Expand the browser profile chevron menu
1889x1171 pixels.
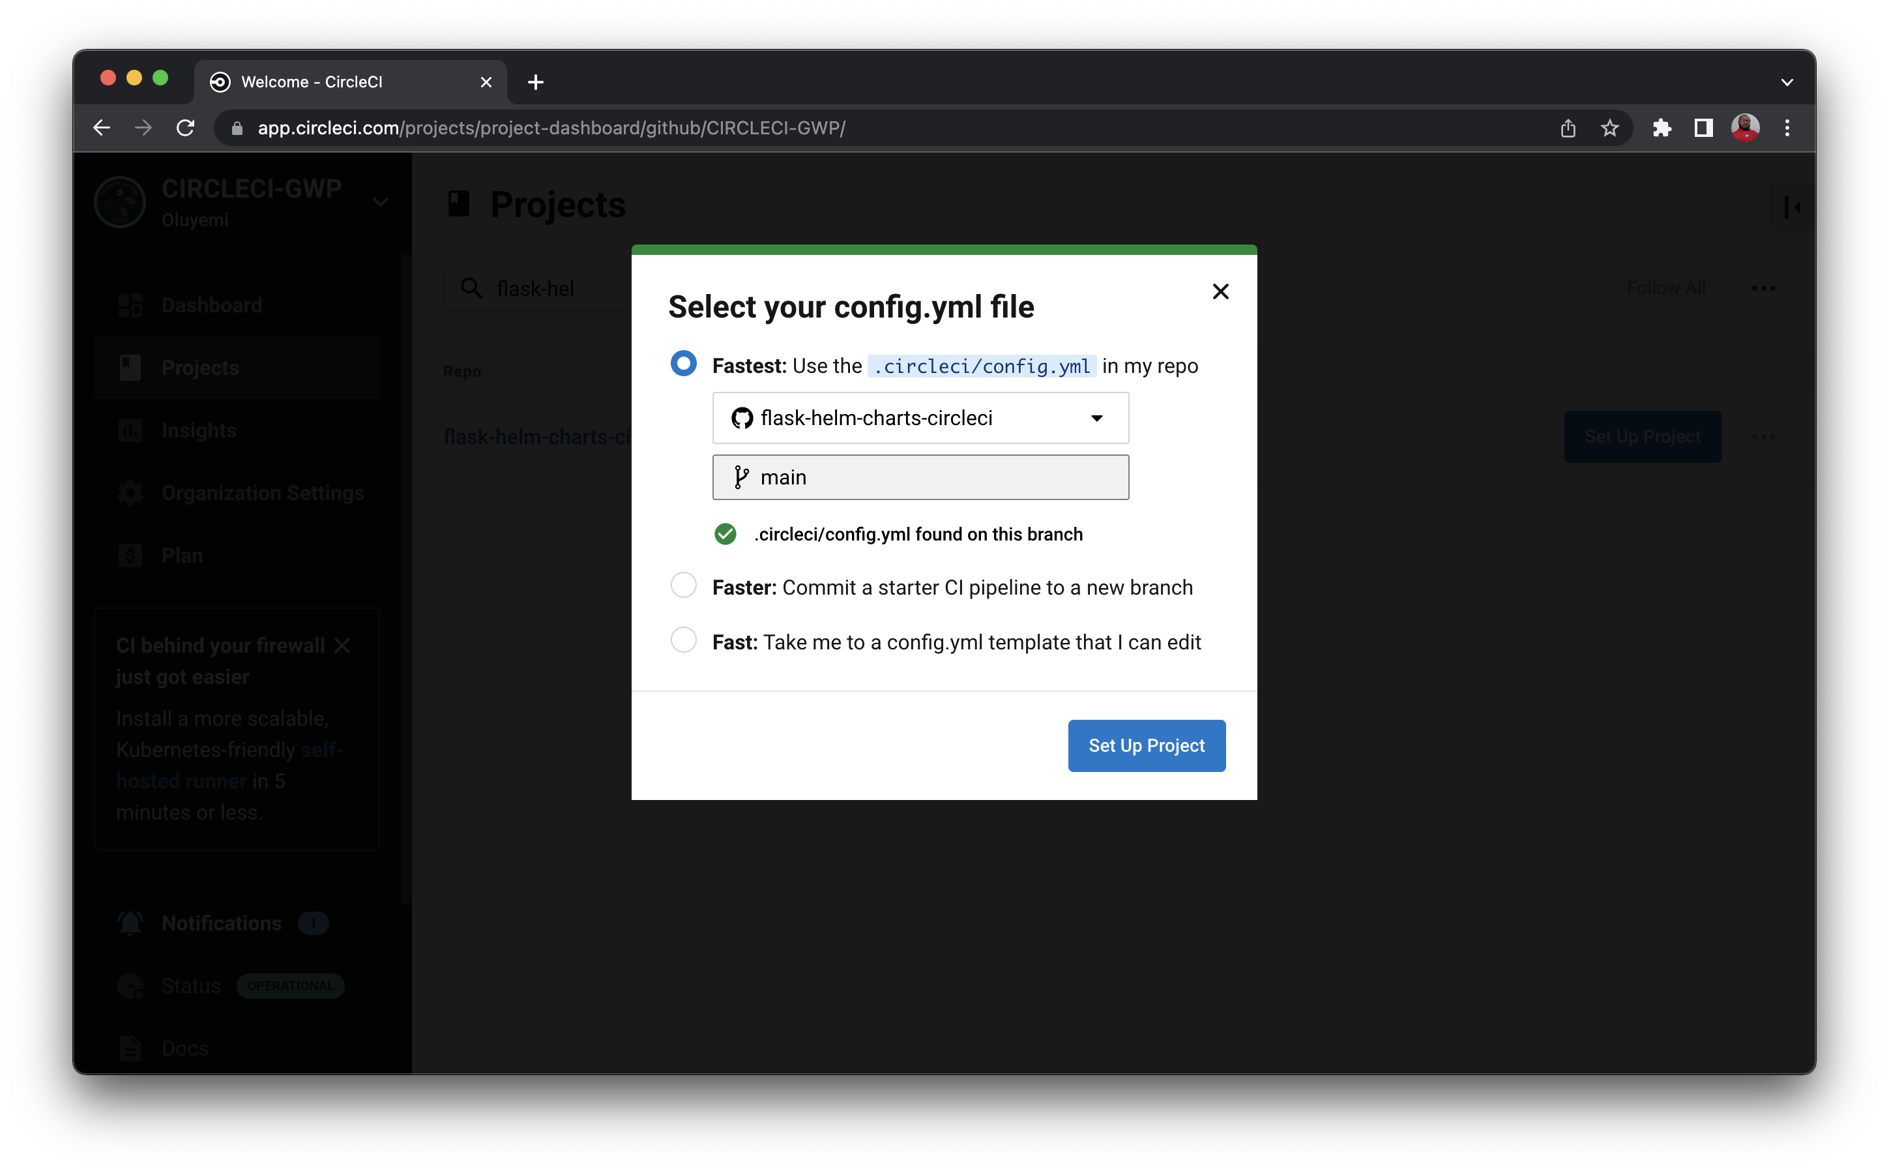(x=1787, y=82)
